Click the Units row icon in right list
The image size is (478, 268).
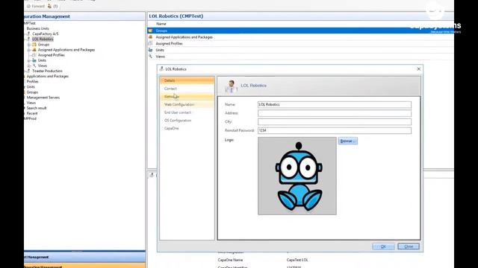(x=150, y=50)
